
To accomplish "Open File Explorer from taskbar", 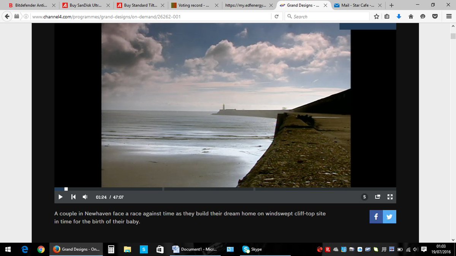I will click(x=127, y=249).
